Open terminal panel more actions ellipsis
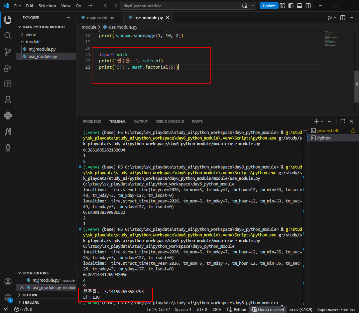Image resolution: width=359 pixels, height=313 pixels. click(330, 121)
